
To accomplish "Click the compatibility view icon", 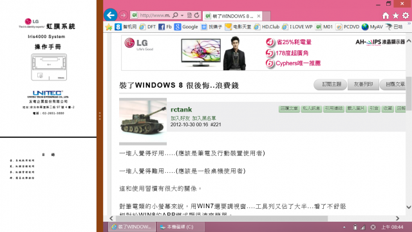I will (x=189, y=15).
